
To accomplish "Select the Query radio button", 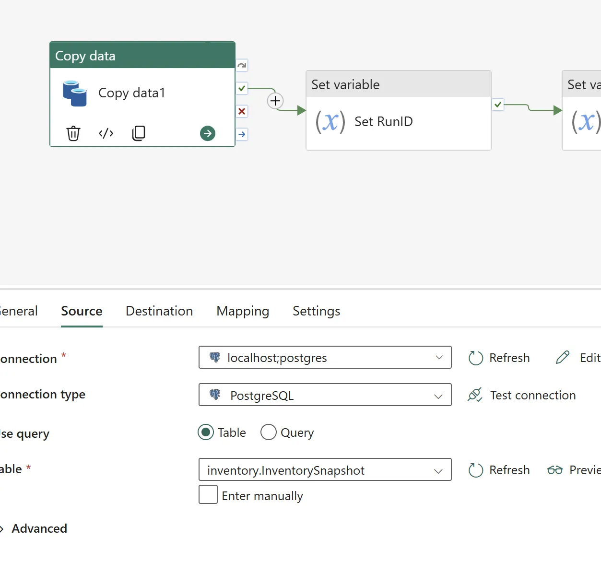I will pos(269,432).
